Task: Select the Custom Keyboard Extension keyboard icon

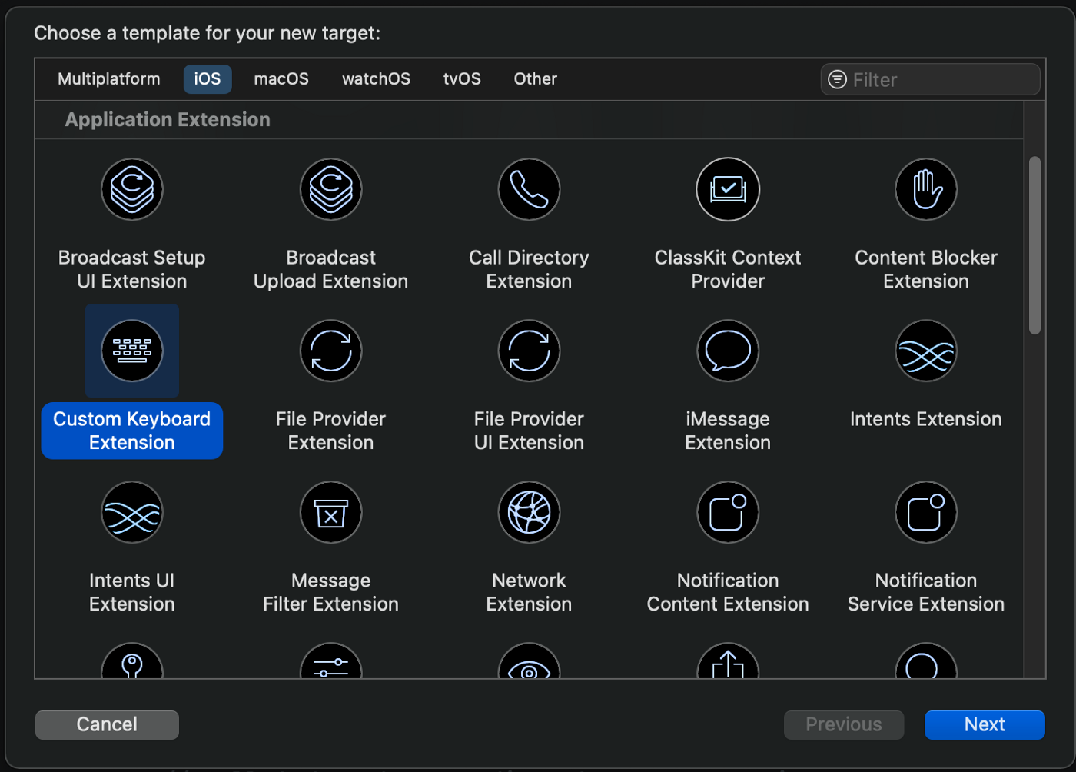Action: click(x=132, y=351)
